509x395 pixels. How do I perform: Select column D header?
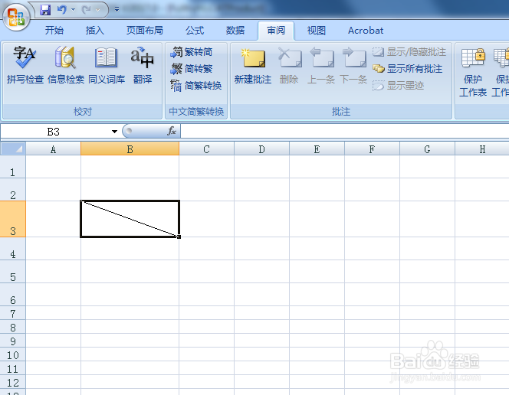tap(261, 149)
